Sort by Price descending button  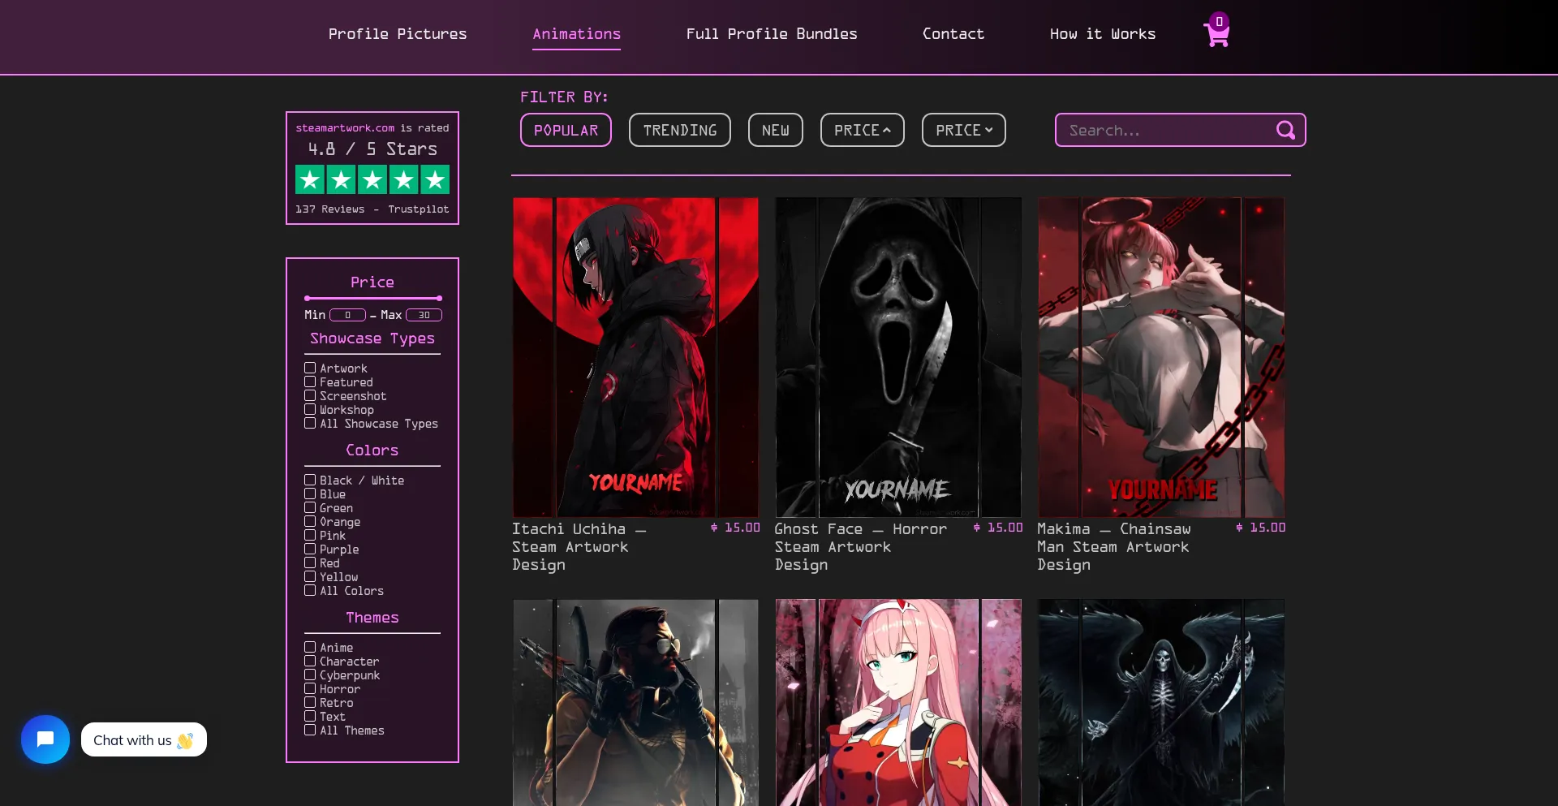(x=963, y=130)
